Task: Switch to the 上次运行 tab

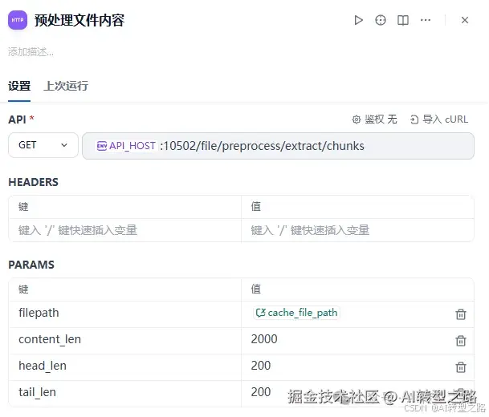Action: [66, 86]
